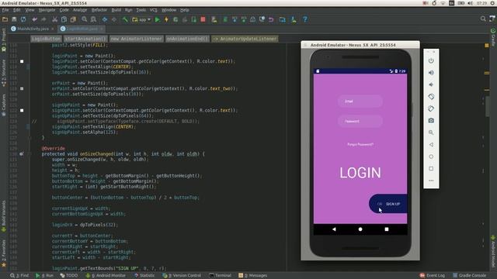Image resolution: width=497 pixels, height=279 pixels.
Task: Click the Synchronize toolbar icon
Action: coord(23,19)
